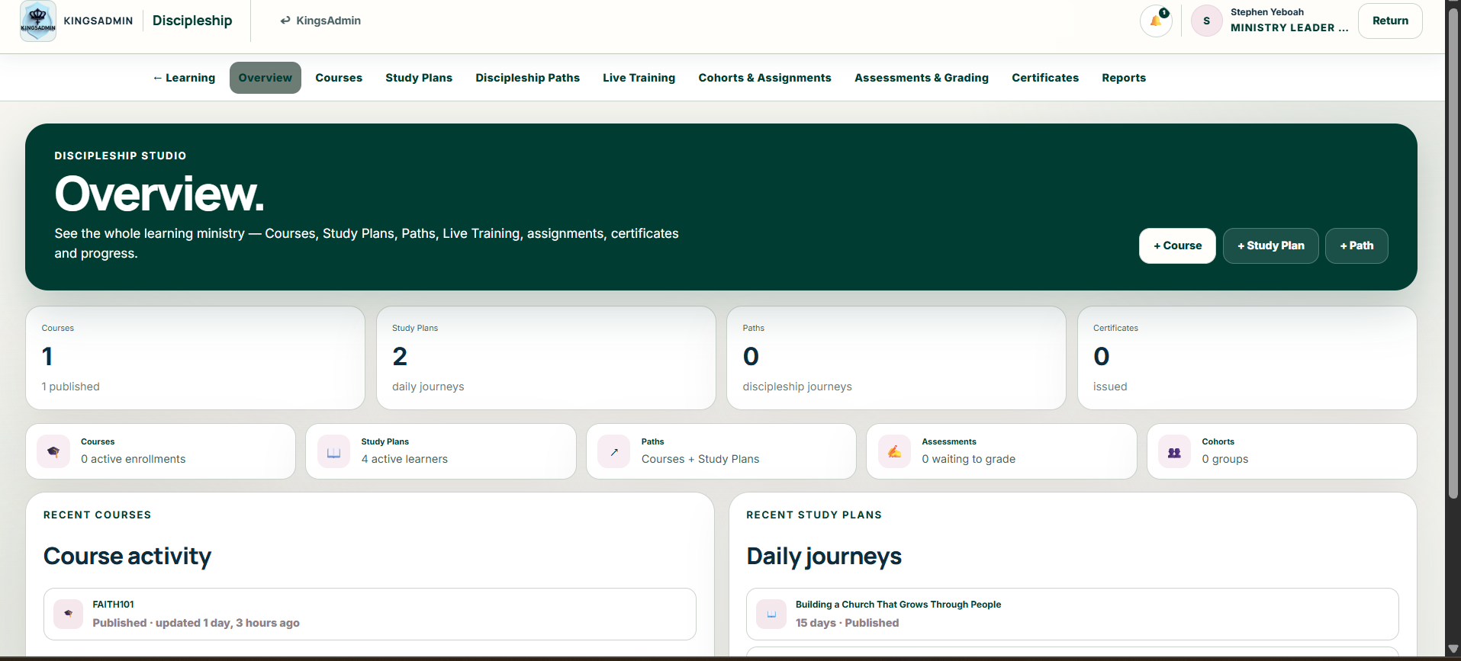
Task: Open the notification bell
Action: (x=1156, y=21)
